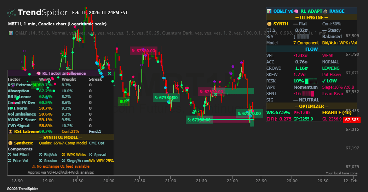
Task: Click the circled 6 icon beside Session
Action: click(x=41, y=161)
